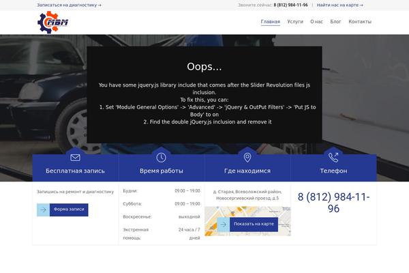The image size is (409, 273).
Task: Click the clock icon above Время работы
Action: (x=161, y=158)
